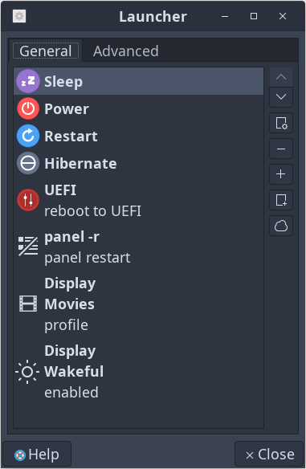Create a new empty launcher item
The image size is (306, 469).
pos(281,200)
